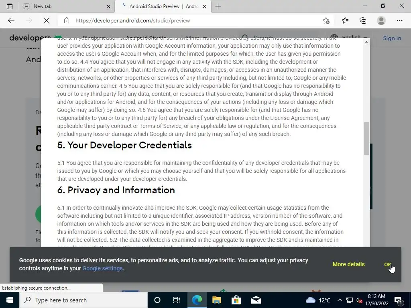
Task: View site information lock icon
Action: coord(67,20)
